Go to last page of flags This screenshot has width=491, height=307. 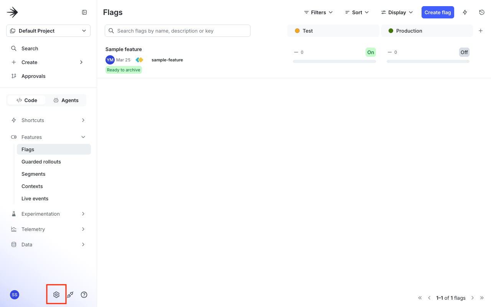(482, 298)
